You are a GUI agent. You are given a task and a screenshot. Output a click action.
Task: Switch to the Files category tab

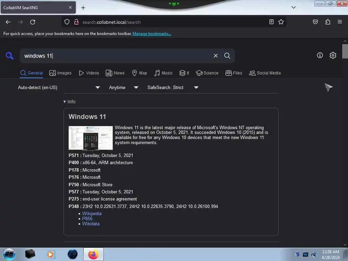pyautogui.click(x=233, y=73)
